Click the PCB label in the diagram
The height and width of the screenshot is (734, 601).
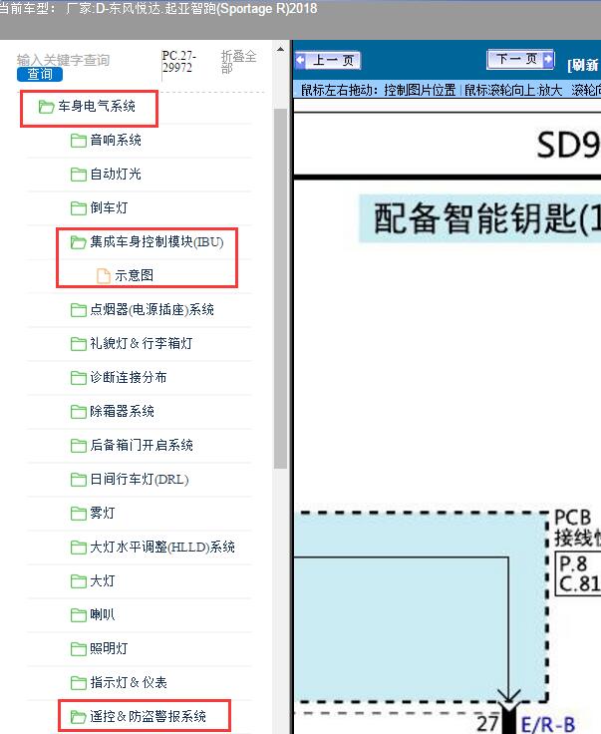tap(572, 518)
